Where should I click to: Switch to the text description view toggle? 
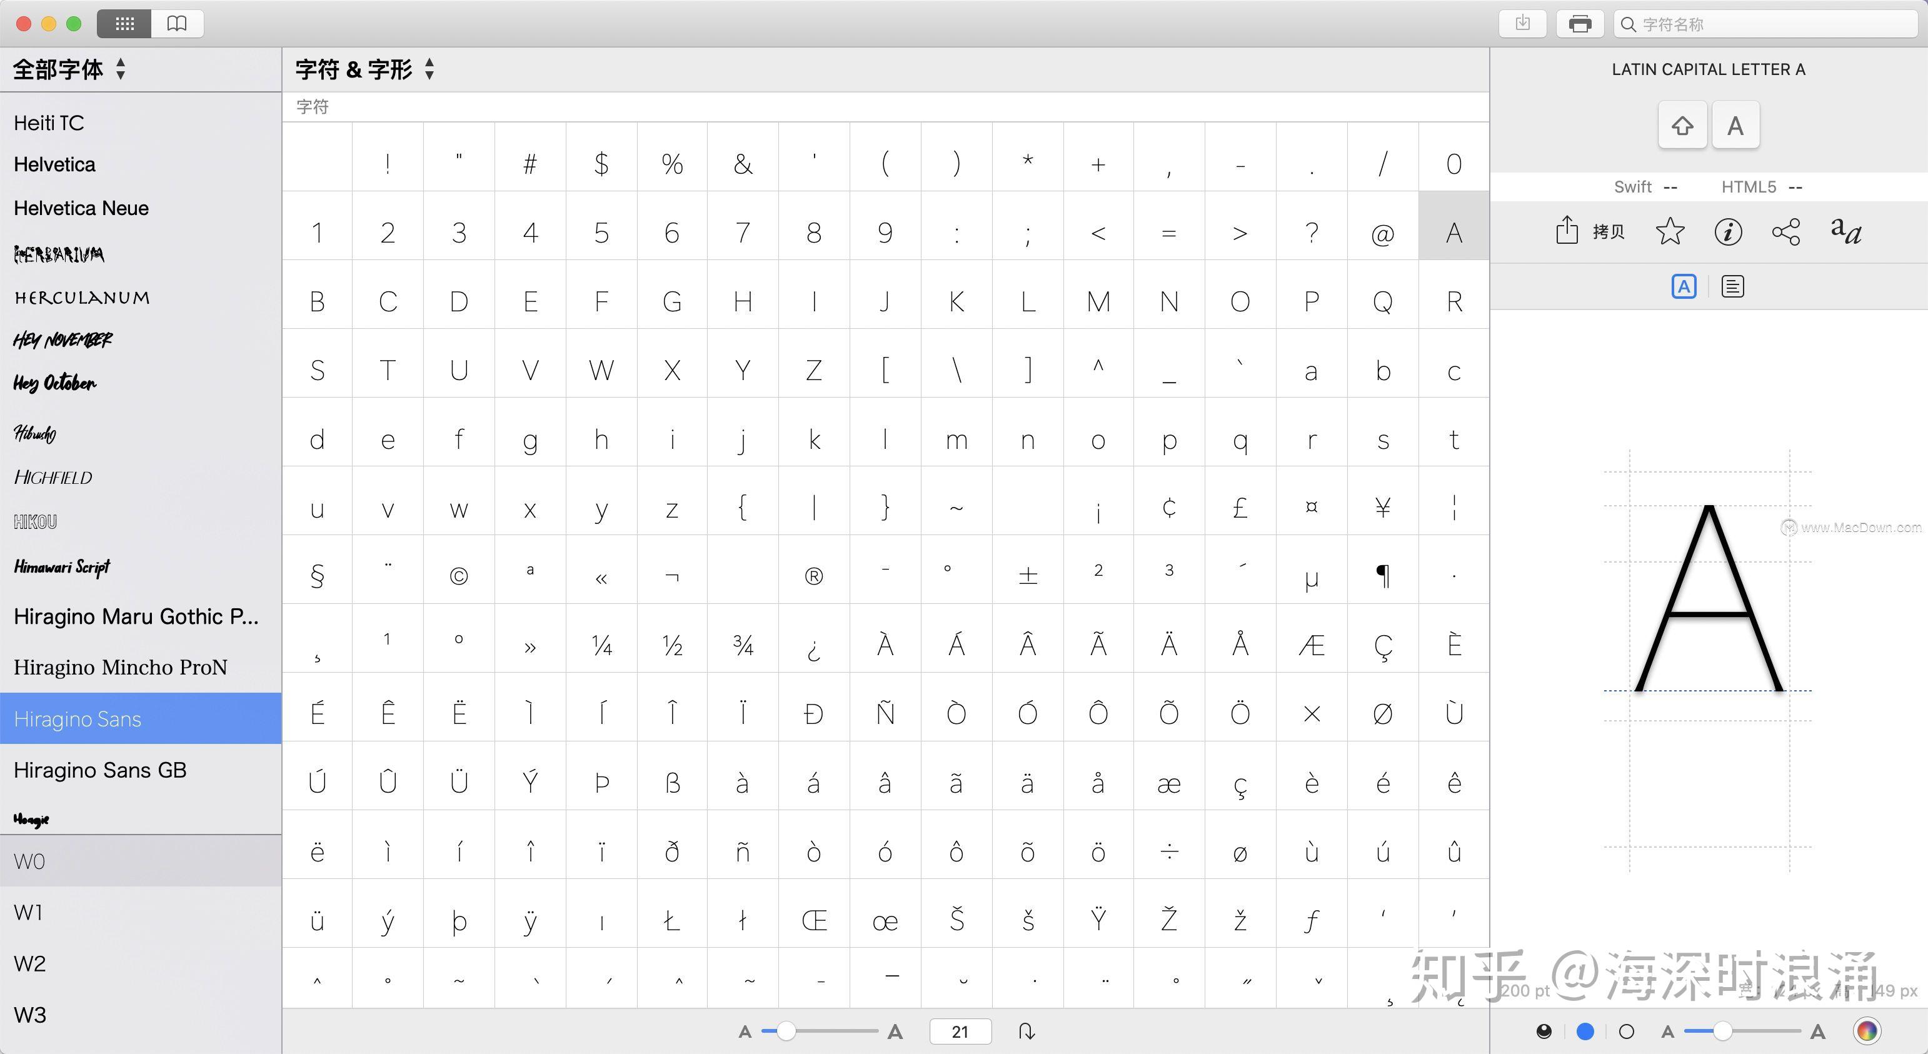(1733, 285)
